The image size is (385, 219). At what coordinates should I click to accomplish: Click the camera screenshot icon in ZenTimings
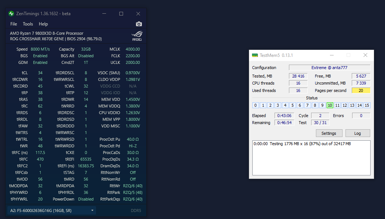coord(139,24)
